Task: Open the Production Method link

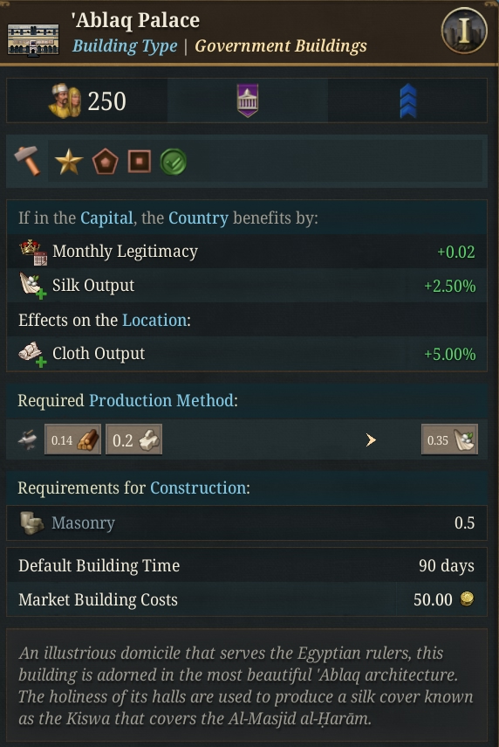Action: click(x=161, y=400)
